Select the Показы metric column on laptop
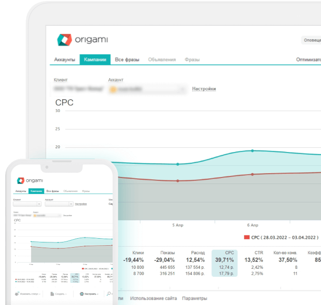This screenshot has height=305, width=321. pyautogui.click(x=165, y=263)
